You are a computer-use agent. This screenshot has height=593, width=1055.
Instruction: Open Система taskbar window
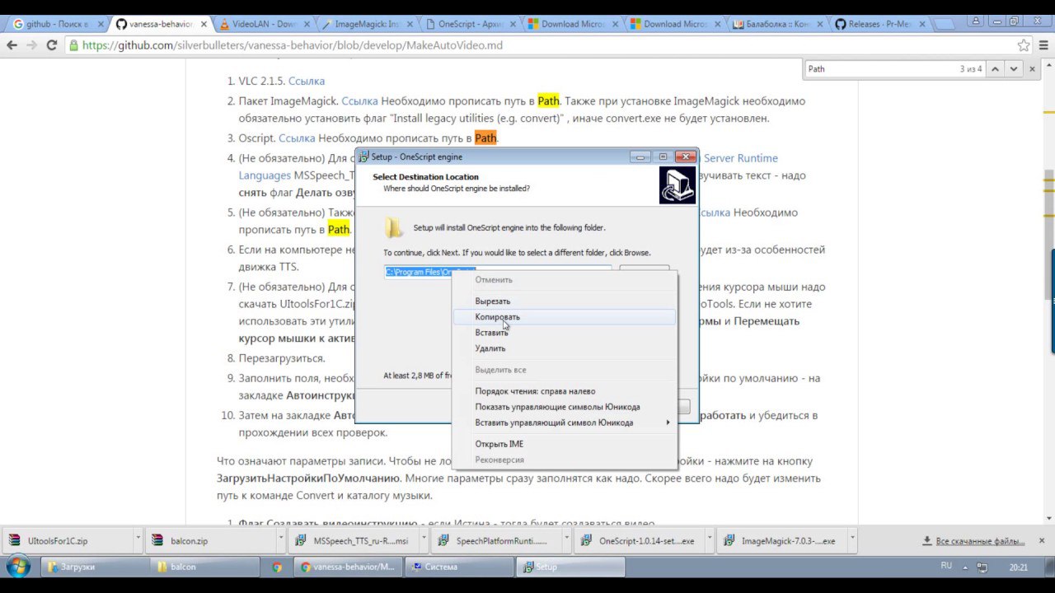458,567
